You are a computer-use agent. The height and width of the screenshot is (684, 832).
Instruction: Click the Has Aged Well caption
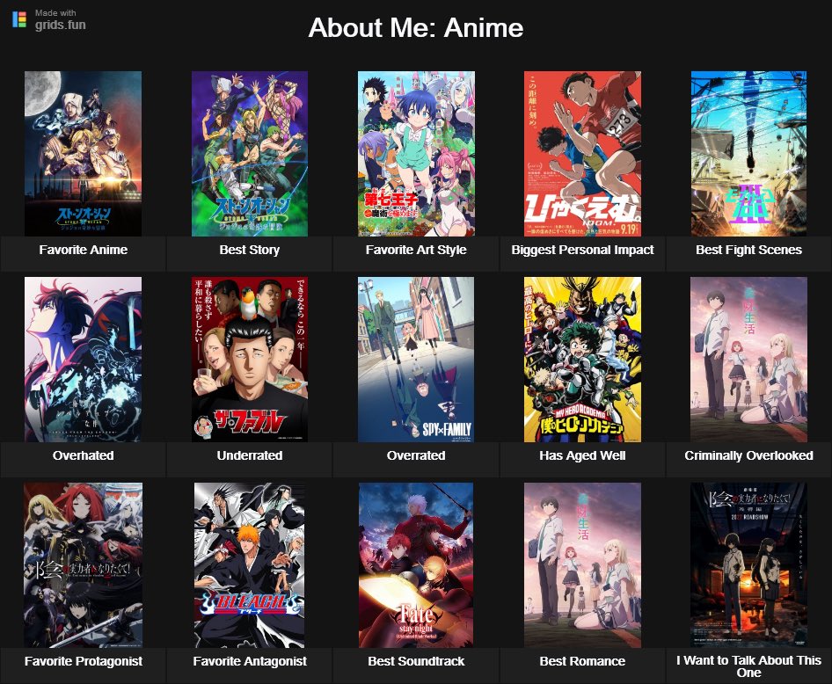click(x=582, y=455)
